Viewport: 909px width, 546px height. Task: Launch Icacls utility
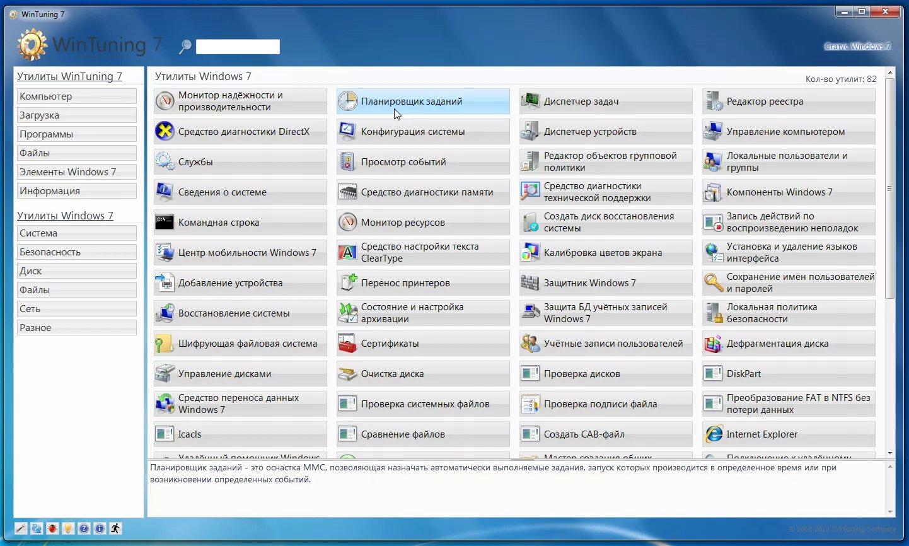pos(240,434)
